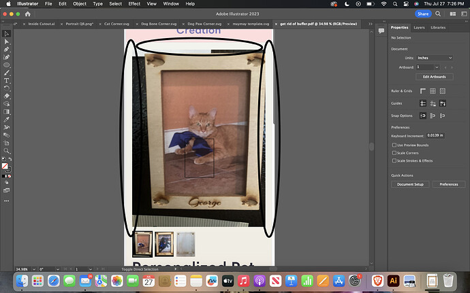Select the Zoom tool
Viewport: 470px width, 293px height.
click(x=7, y=151)
